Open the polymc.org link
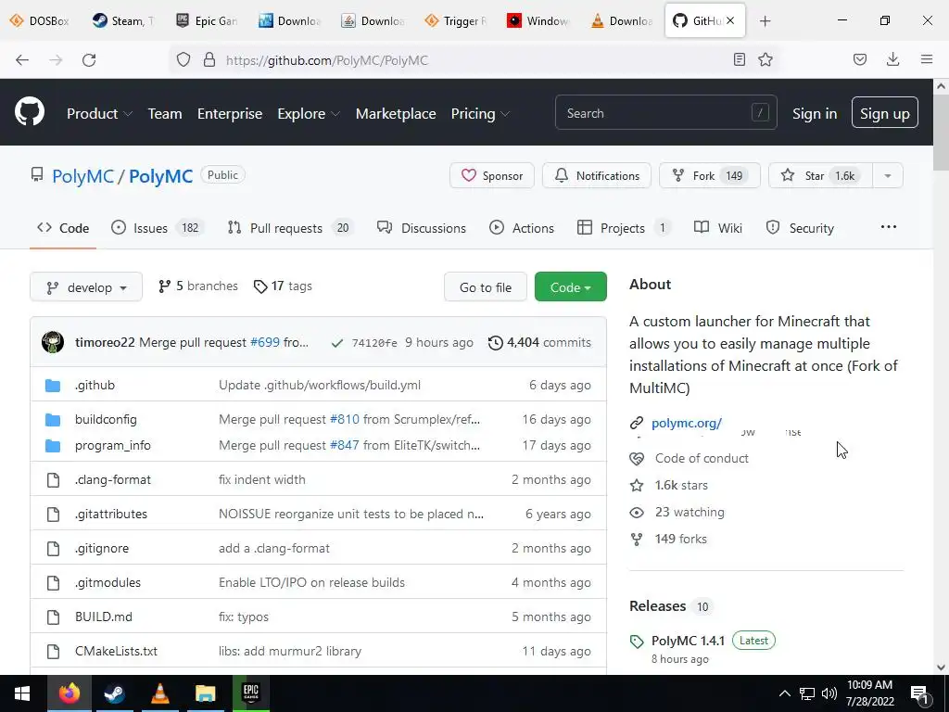This screenshot has height=712, width=949. (687, 423)
